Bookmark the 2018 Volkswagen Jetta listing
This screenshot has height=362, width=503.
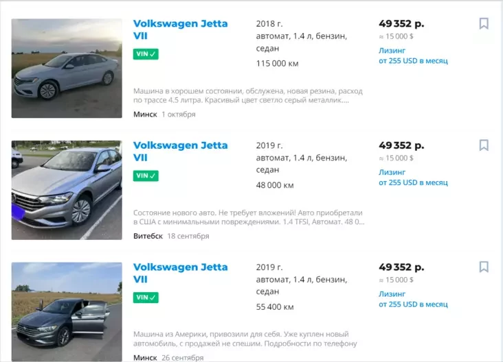[x=483, y=24]
